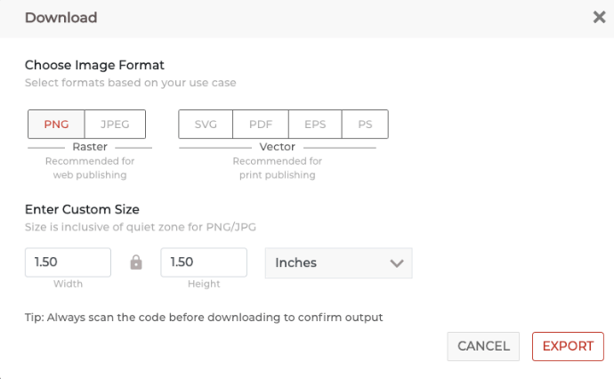This screenshot has width=614, height=379.
Task: Select JPEG image format
Action: click(115, 125)
